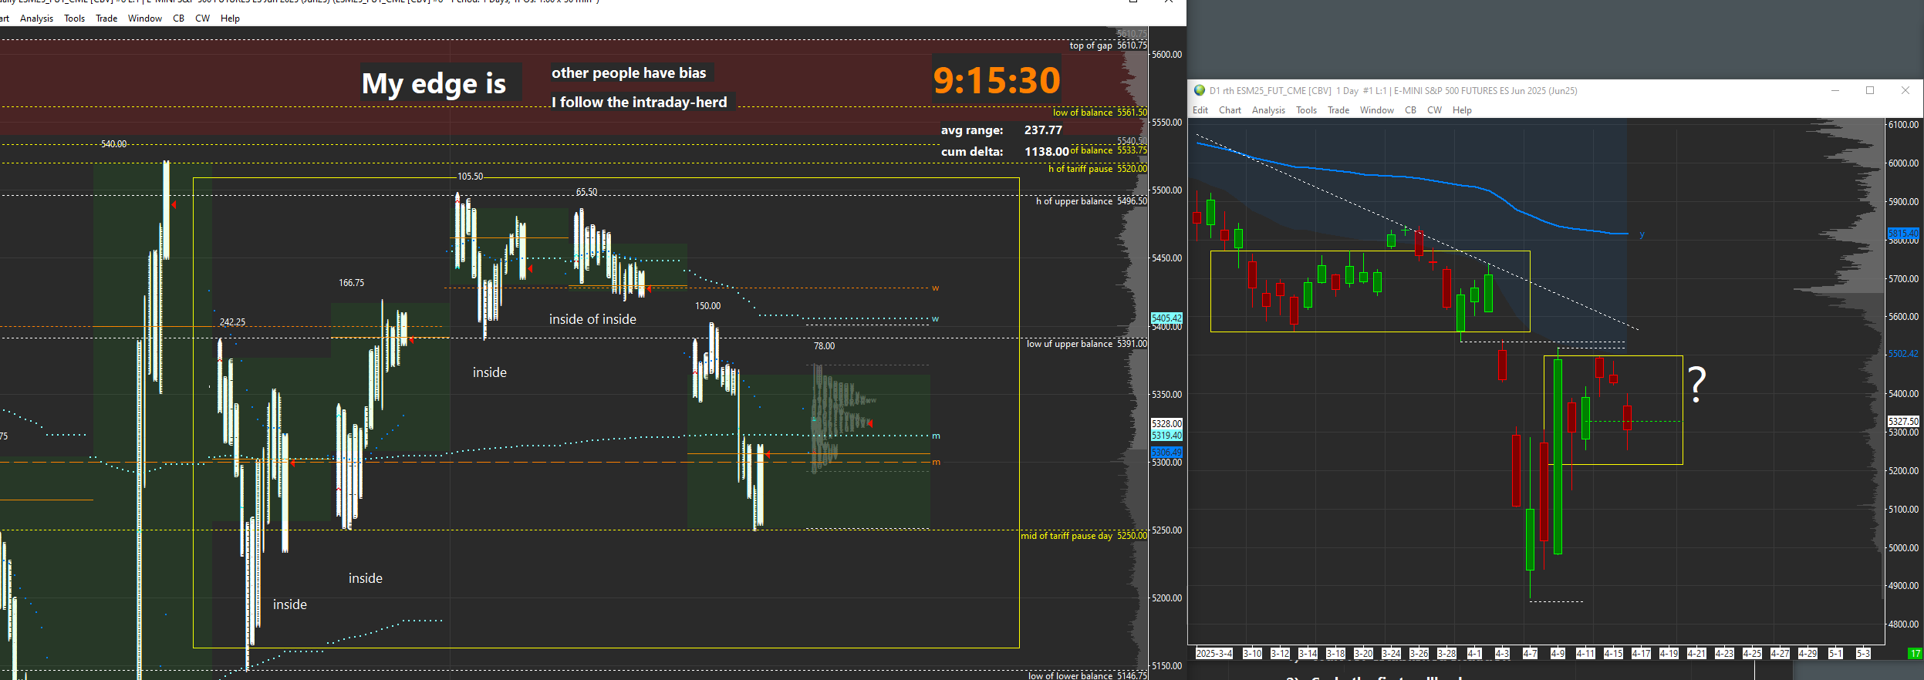Open CB menu in the D1 daily chart window

coord(1410,110)
